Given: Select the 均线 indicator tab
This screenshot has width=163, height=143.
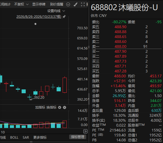Looking at the screenshot, I should point(3,138).
